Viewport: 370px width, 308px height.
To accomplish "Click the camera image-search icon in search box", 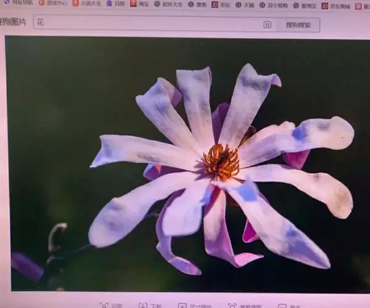I will [267, 25].
